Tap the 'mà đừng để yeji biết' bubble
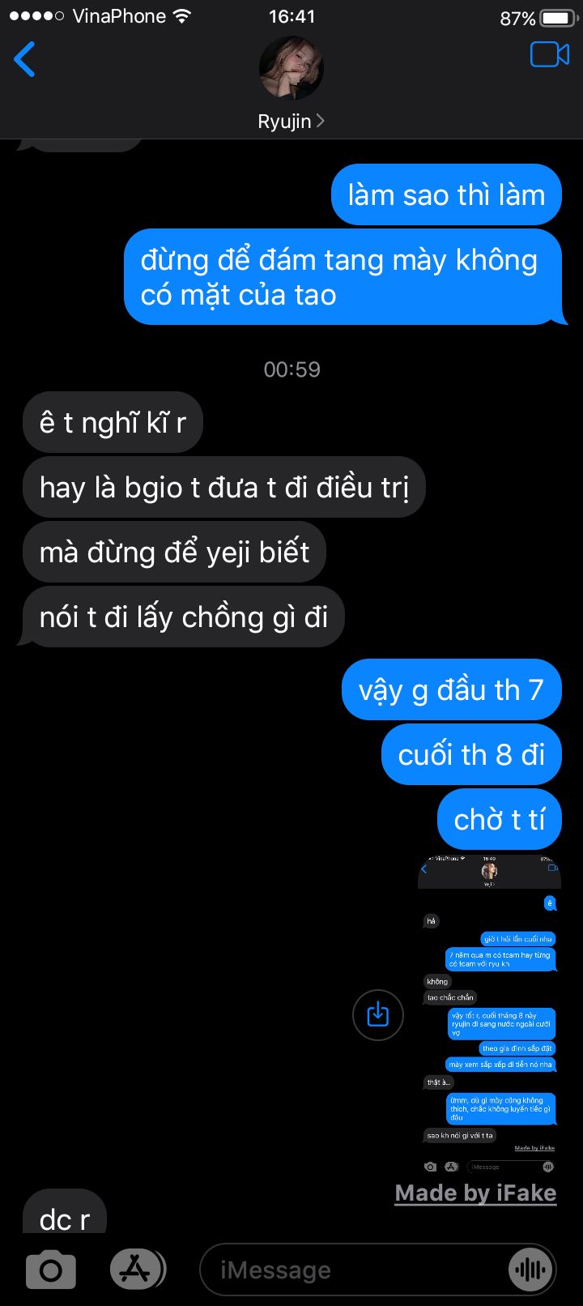Screen dimensions: 583x1306 pyautogui.click(x=174, y=552)
